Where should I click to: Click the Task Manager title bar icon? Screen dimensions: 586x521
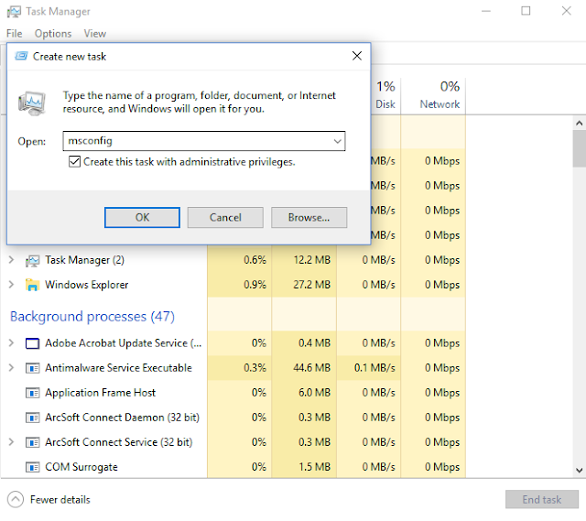point(14,12)
